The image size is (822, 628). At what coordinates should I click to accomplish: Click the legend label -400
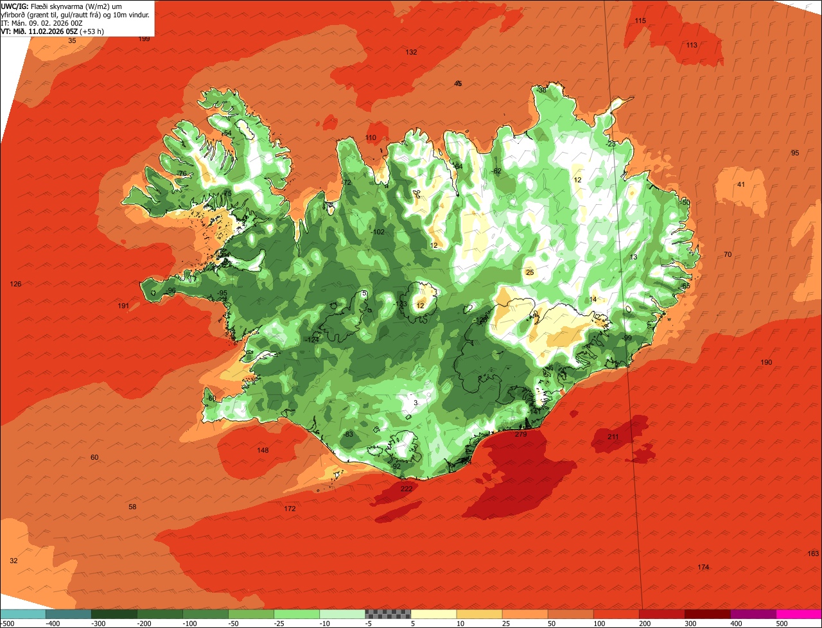click(52, 624)
